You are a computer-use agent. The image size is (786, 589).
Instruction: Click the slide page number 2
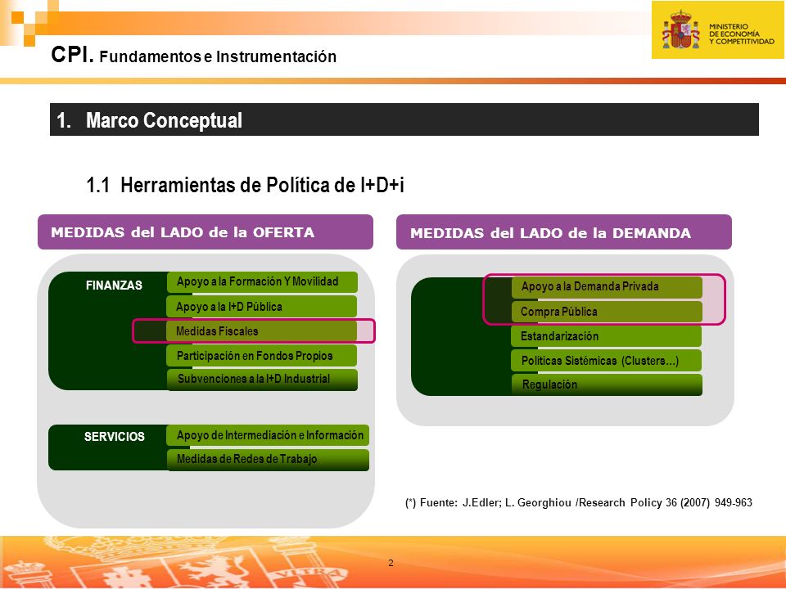[391, 563]
